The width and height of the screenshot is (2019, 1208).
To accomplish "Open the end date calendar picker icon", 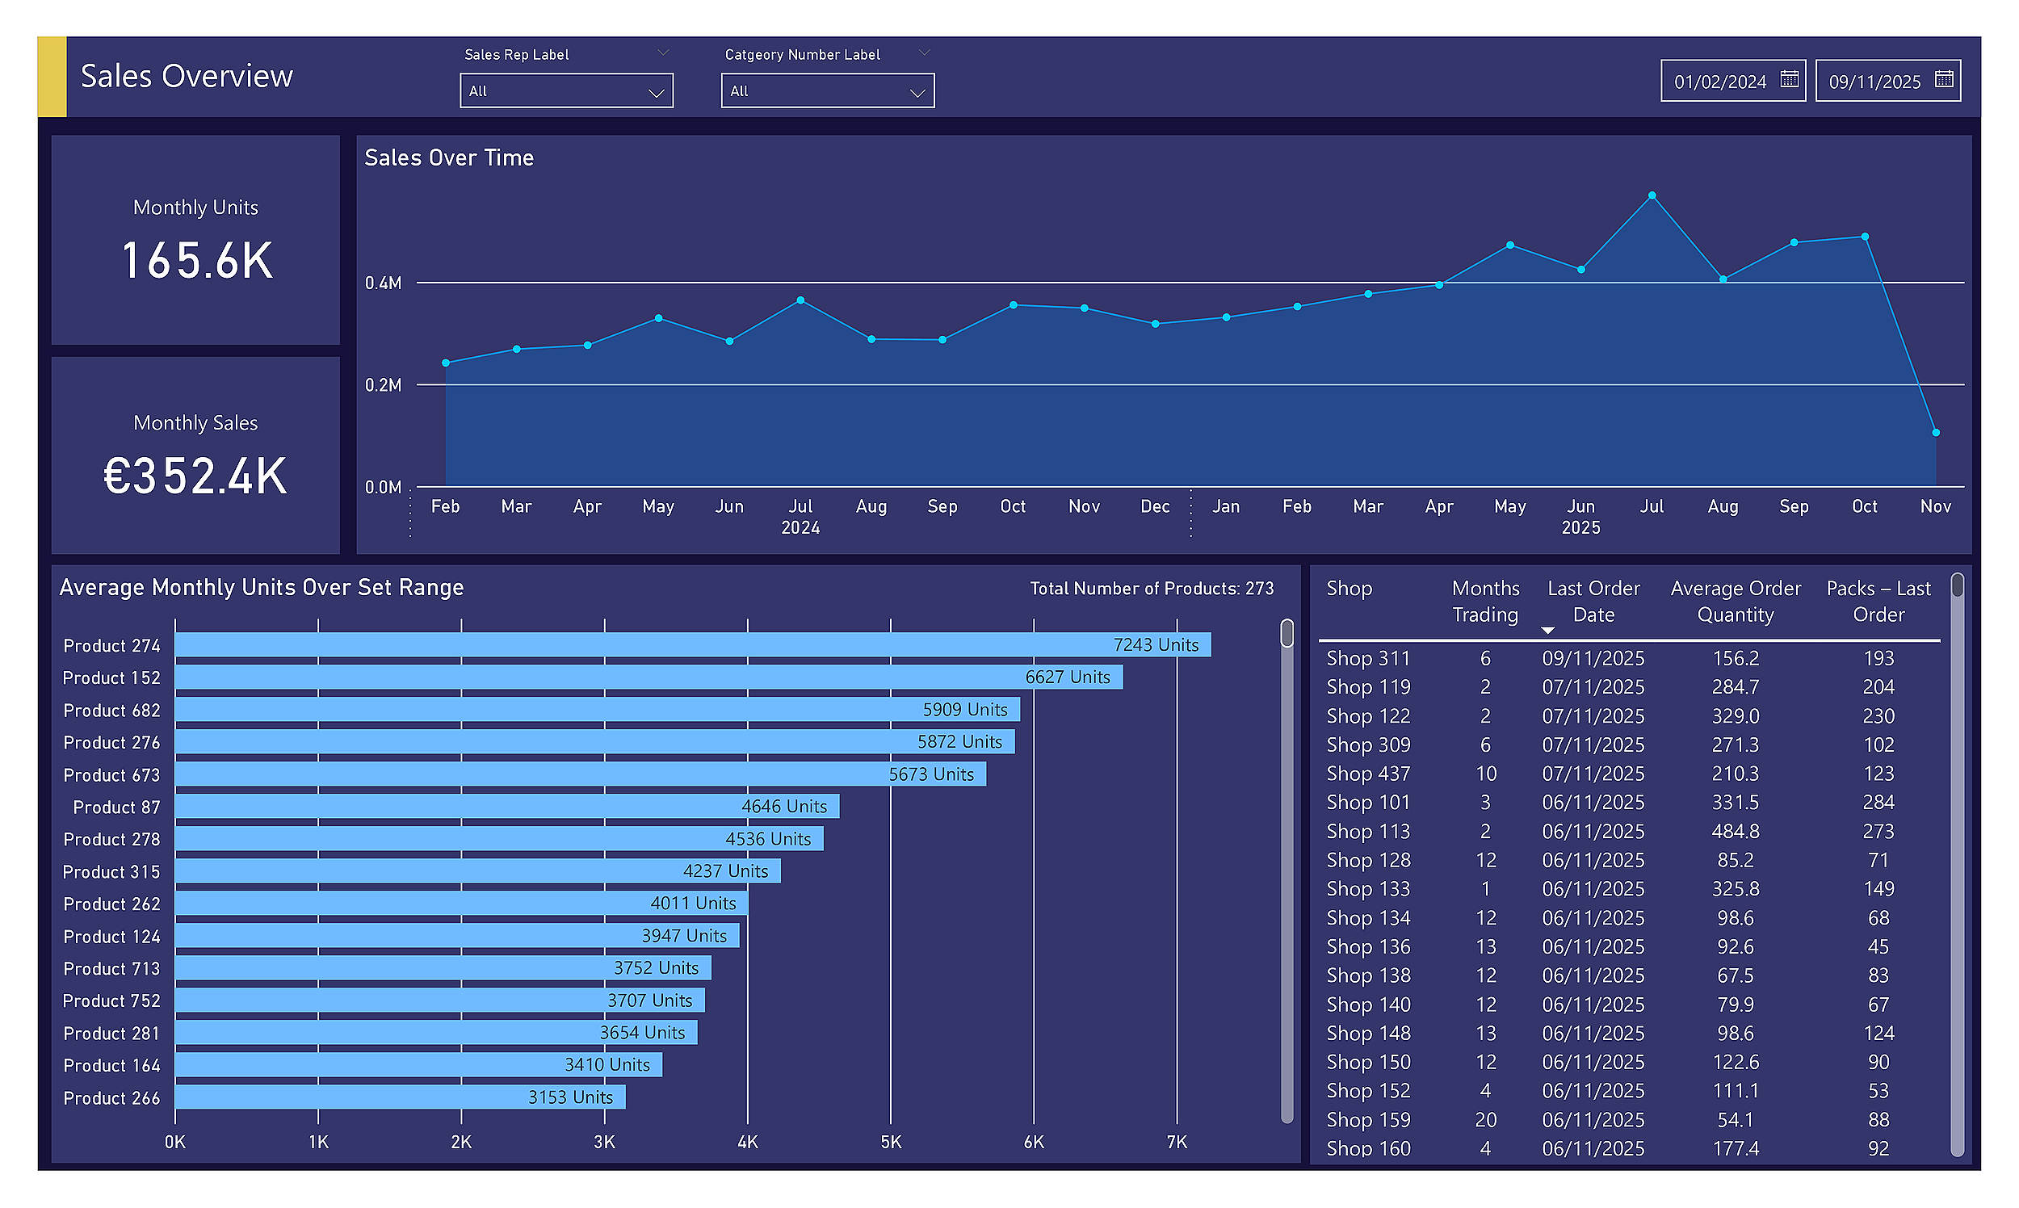I will click(x=1943, y=79).
